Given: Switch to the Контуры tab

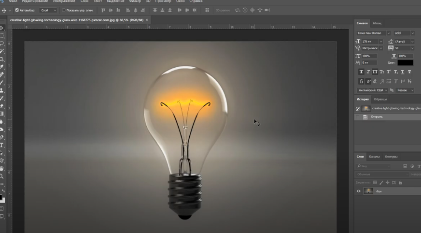Looking at the screenshot, I should (x=391, y=157).
